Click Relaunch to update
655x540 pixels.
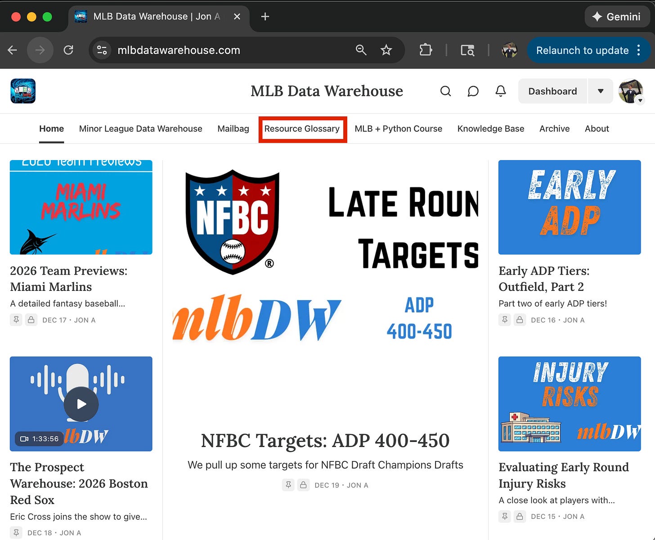click(582, 50)
